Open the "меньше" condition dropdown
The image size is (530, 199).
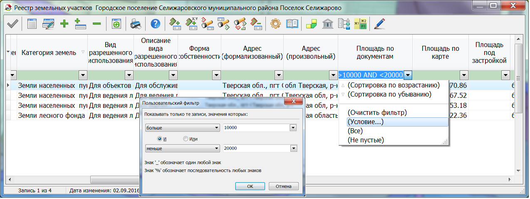point(216,149)
